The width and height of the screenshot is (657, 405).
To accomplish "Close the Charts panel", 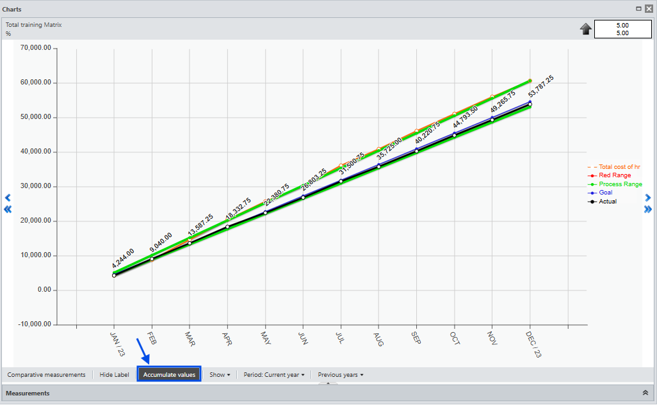I will tap(649, 9).
